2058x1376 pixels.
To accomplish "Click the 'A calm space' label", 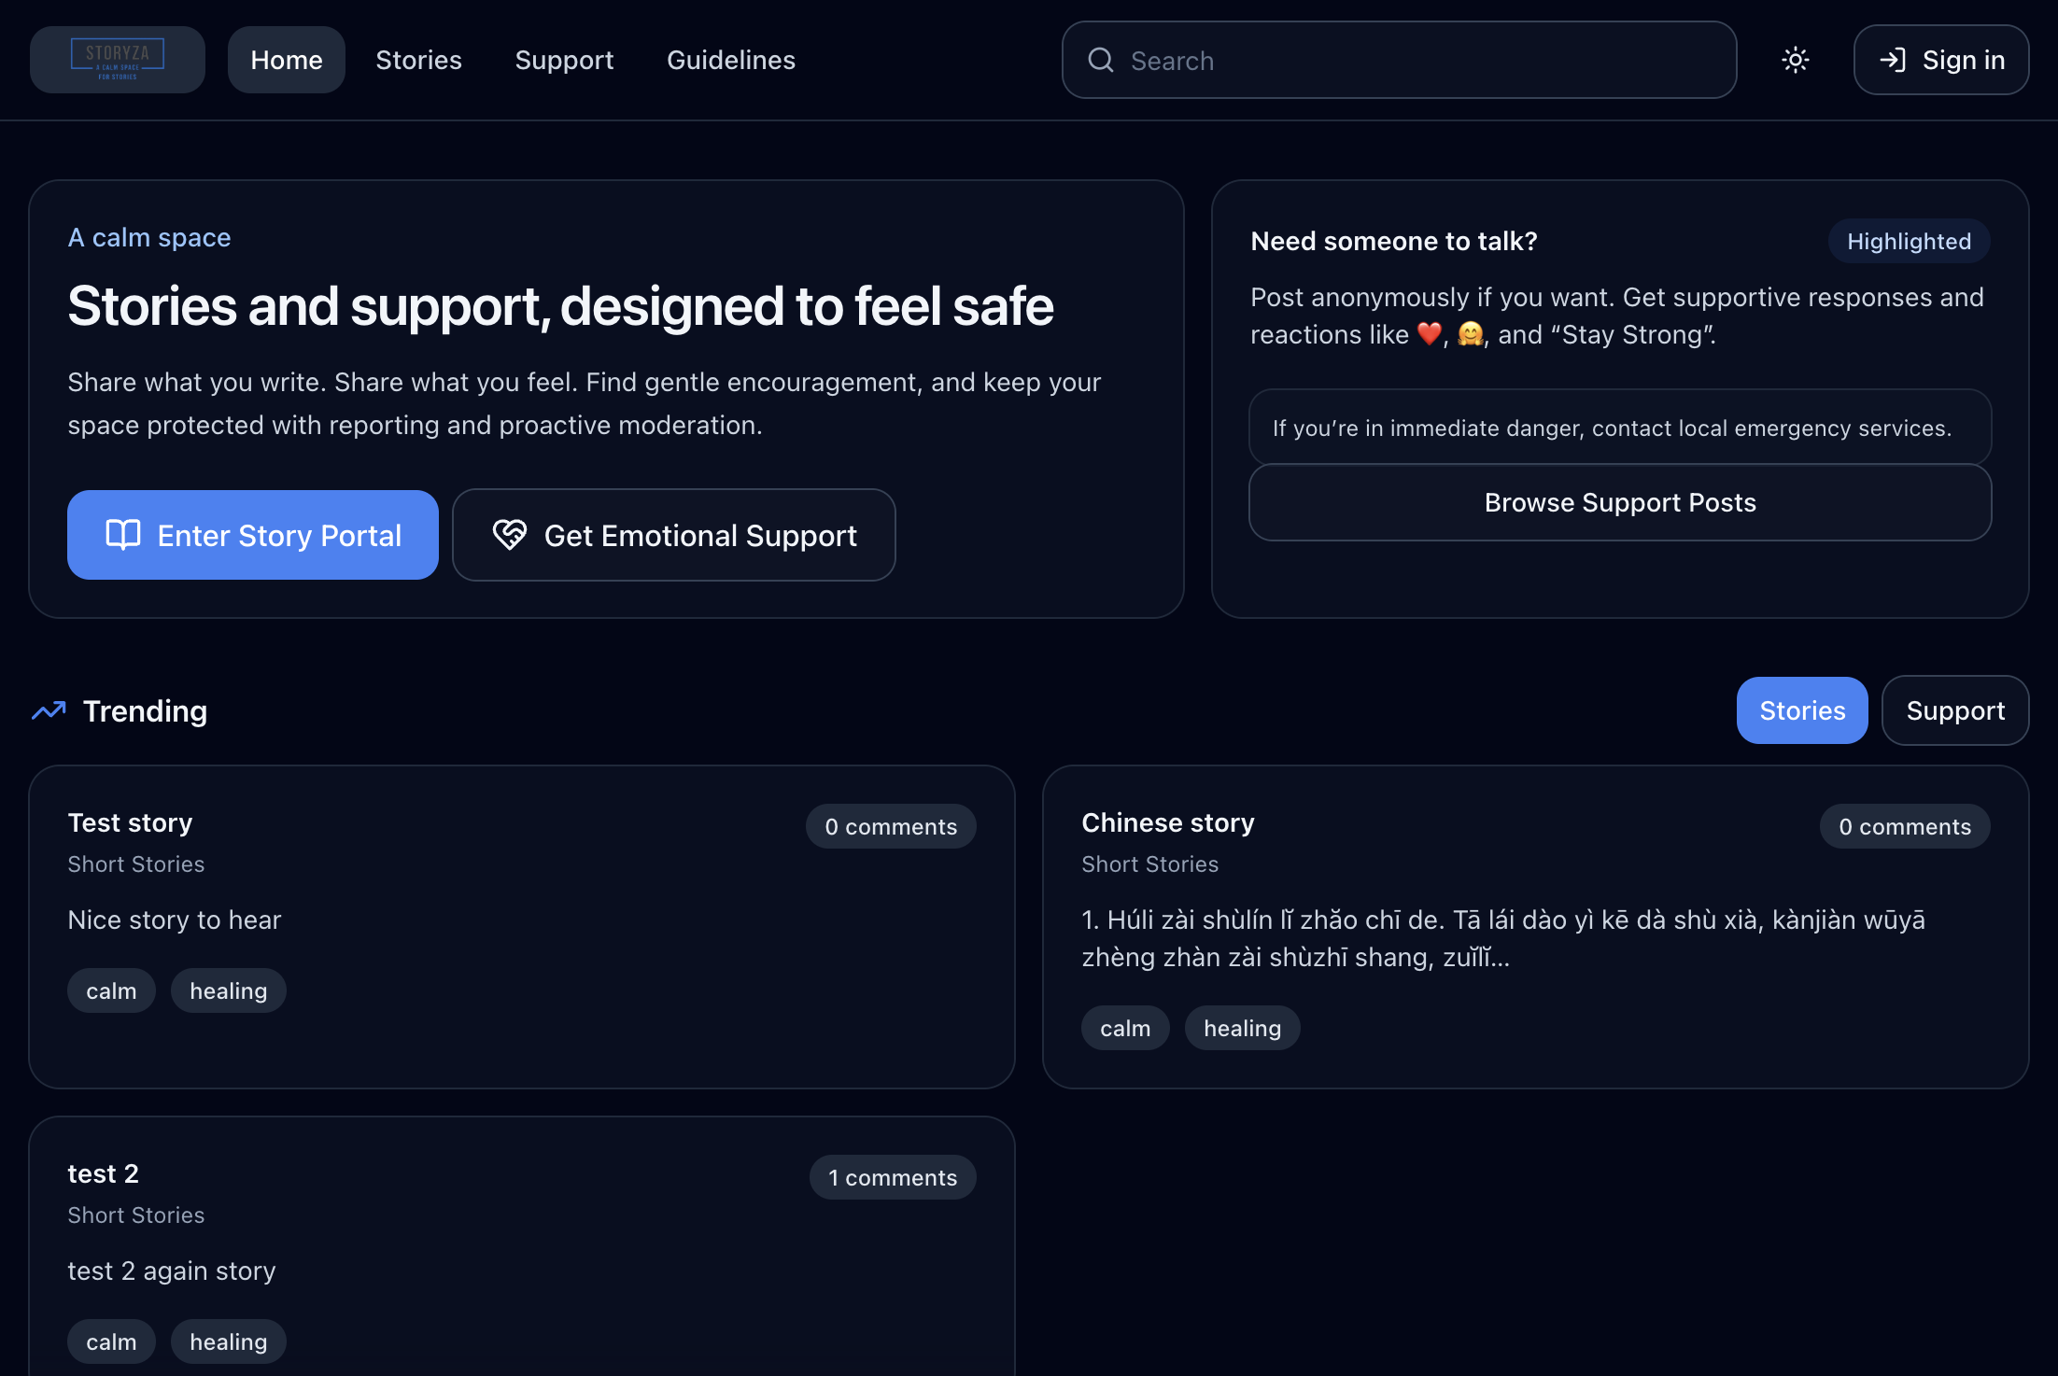I will point(149,238).
